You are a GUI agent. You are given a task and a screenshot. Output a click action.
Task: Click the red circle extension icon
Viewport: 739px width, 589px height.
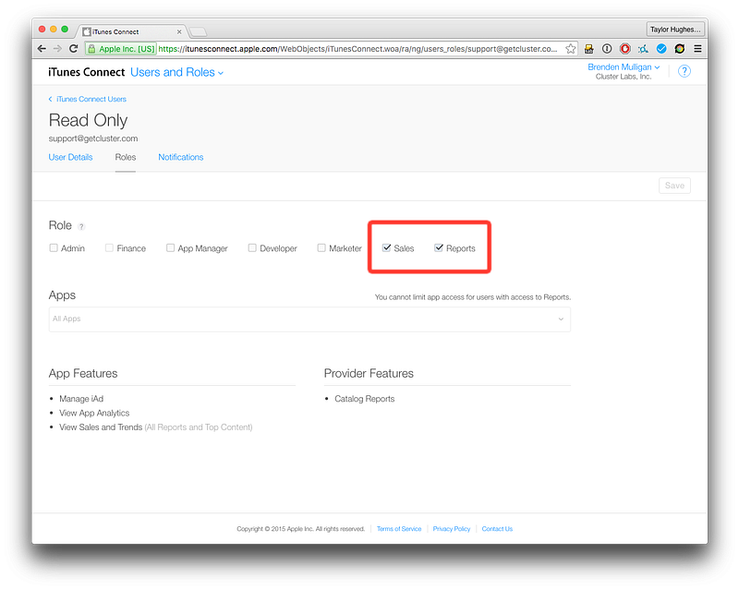point(625,49)
